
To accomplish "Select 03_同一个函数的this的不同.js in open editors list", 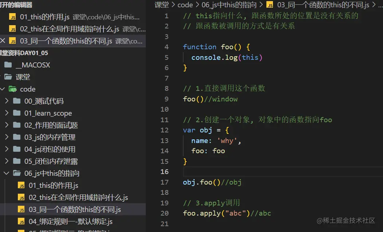I will [66, 41].
